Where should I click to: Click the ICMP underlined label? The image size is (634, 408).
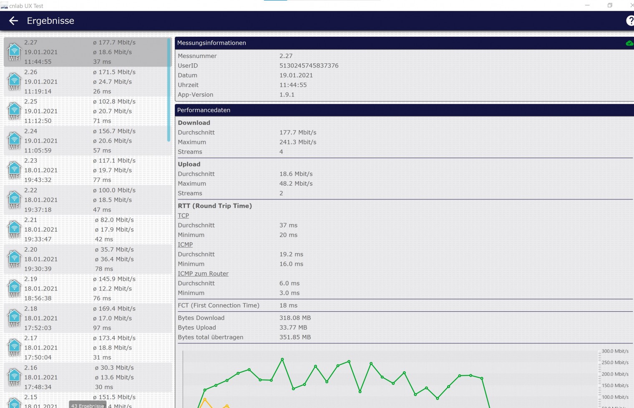185,245
